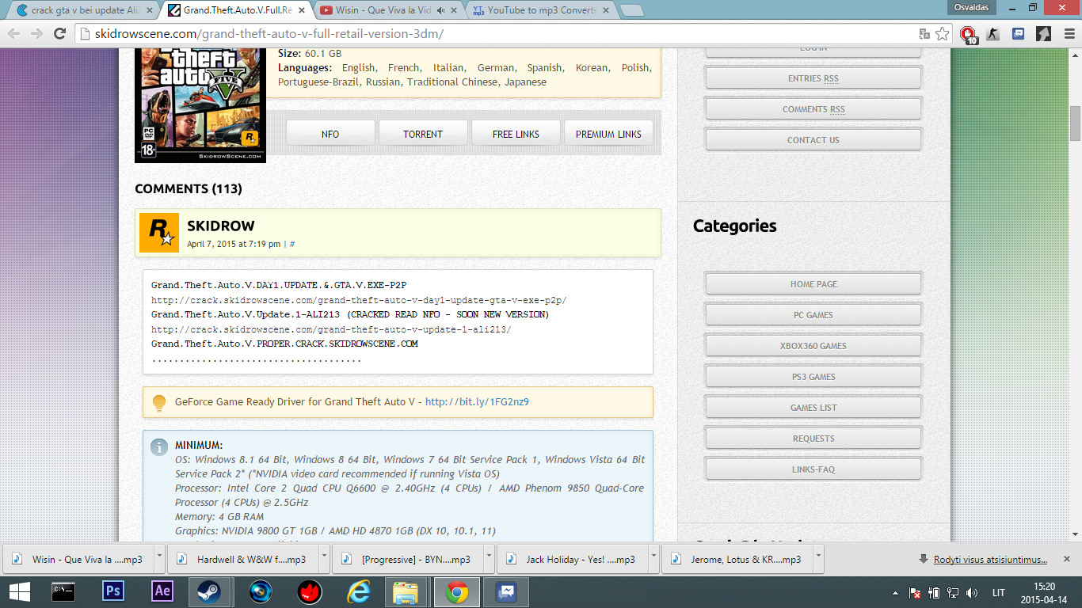Click the NFO button
The height and width of the screenshot is (608, 1082).
point(330,134)
